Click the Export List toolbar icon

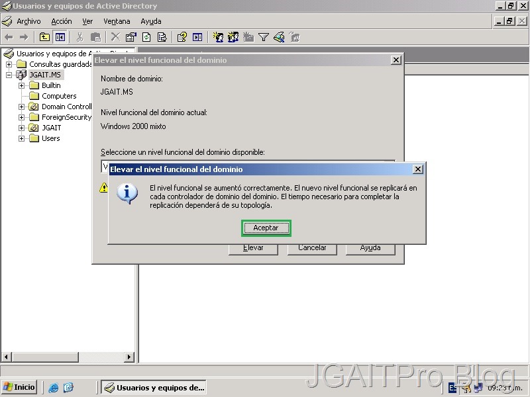(x=161, y=37)
